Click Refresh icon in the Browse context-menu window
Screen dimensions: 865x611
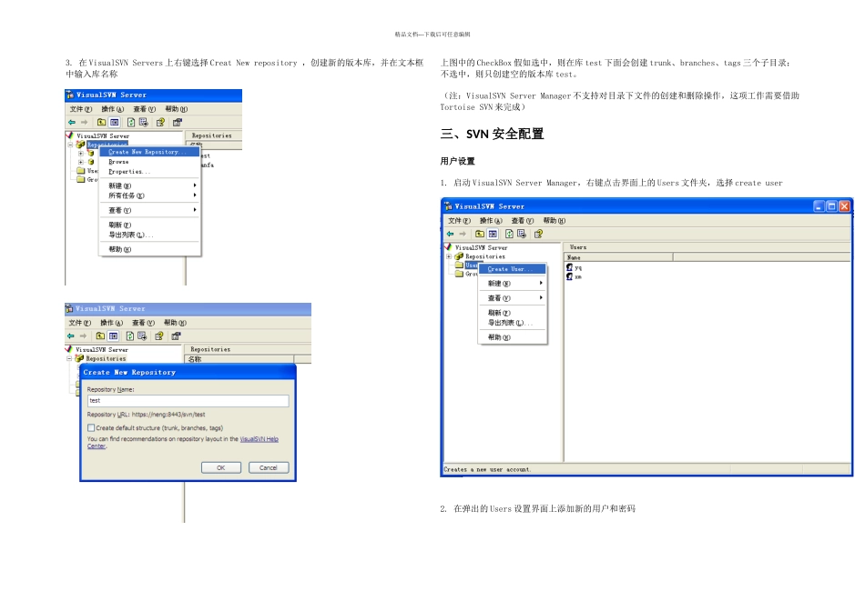pyautogui.click(x=131, y=123)
